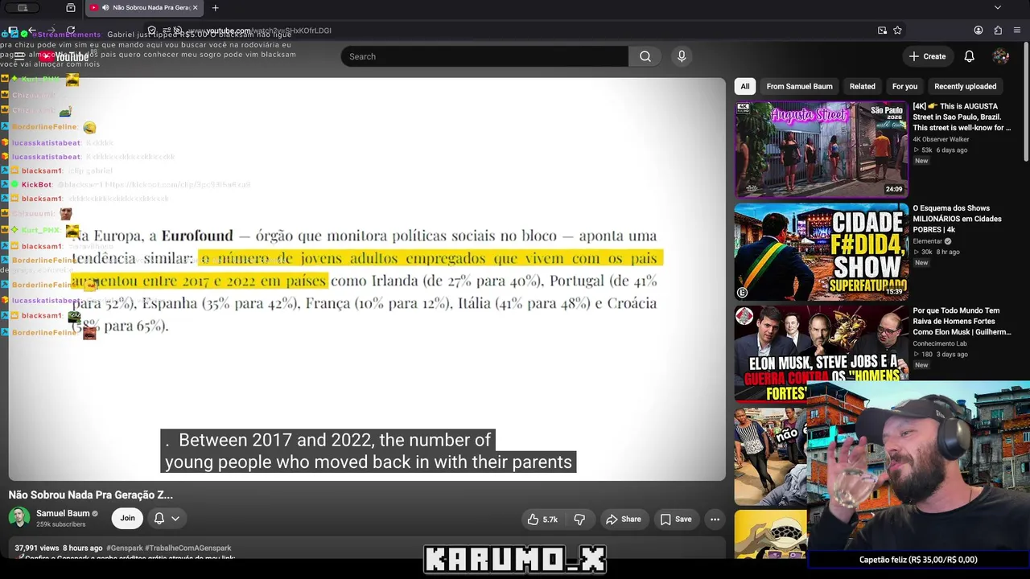
Task: Open the Firefox account icon
Action: pos(978,31)
